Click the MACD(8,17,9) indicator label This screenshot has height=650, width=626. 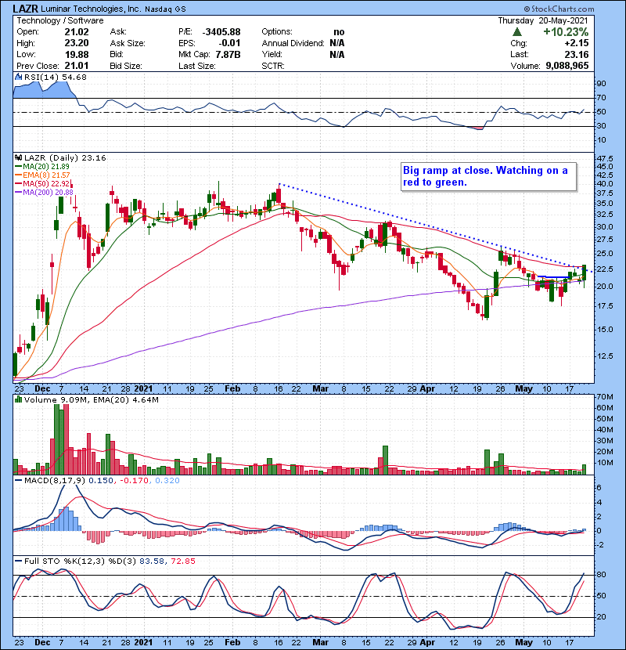tap(55, 481)
